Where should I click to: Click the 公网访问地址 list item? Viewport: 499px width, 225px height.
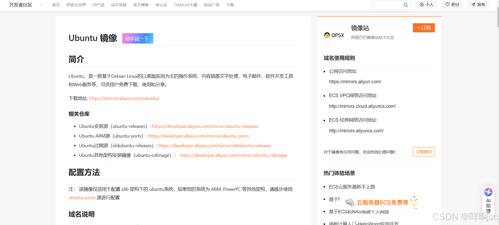343,71
